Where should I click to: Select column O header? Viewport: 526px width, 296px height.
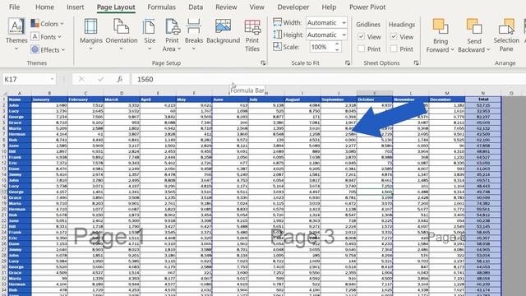[x=511, y=93]
